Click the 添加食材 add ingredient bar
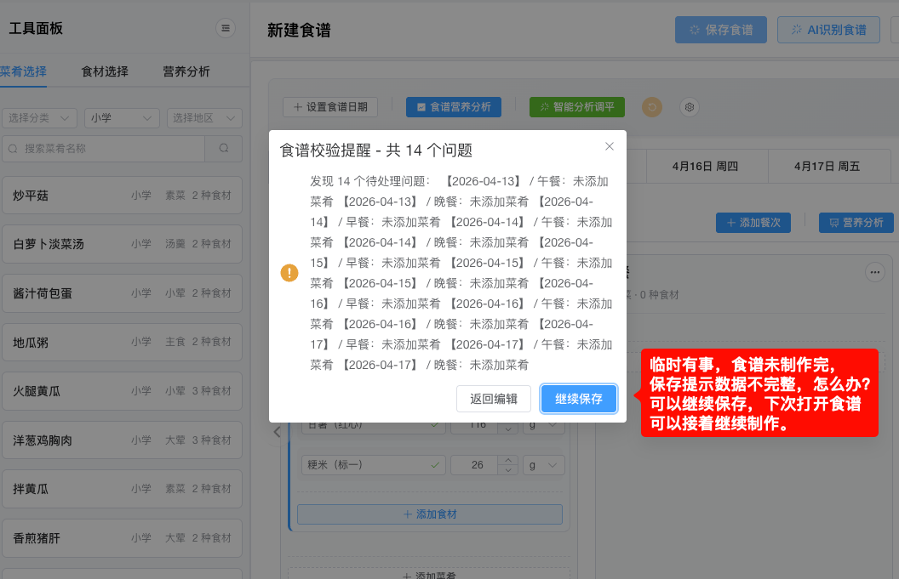This screenshot has width=899, height=579. 430,514
